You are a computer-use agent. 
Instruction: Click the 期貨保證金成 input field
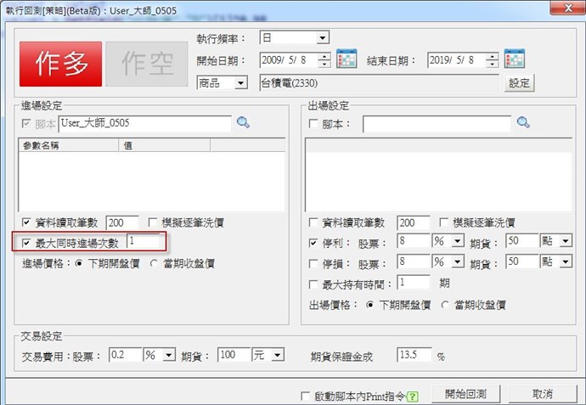[414, 355]
